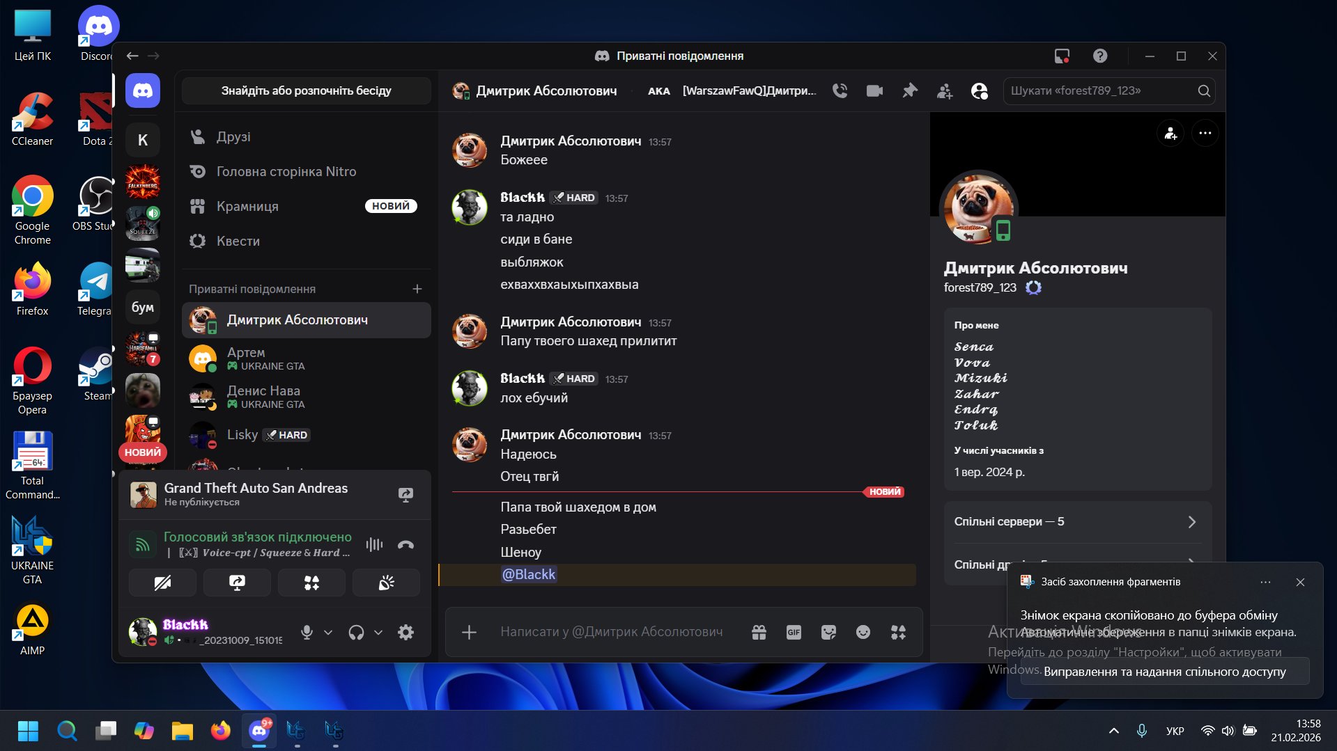
Task: Toggle camera in the voice panel
Action: [162, 583]
